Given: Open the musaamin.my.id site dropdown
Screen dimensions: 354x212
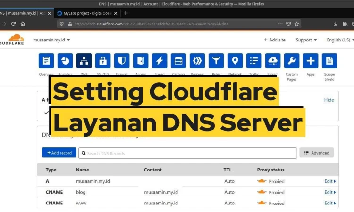Looking at the screenshot, I should point(51,40).
